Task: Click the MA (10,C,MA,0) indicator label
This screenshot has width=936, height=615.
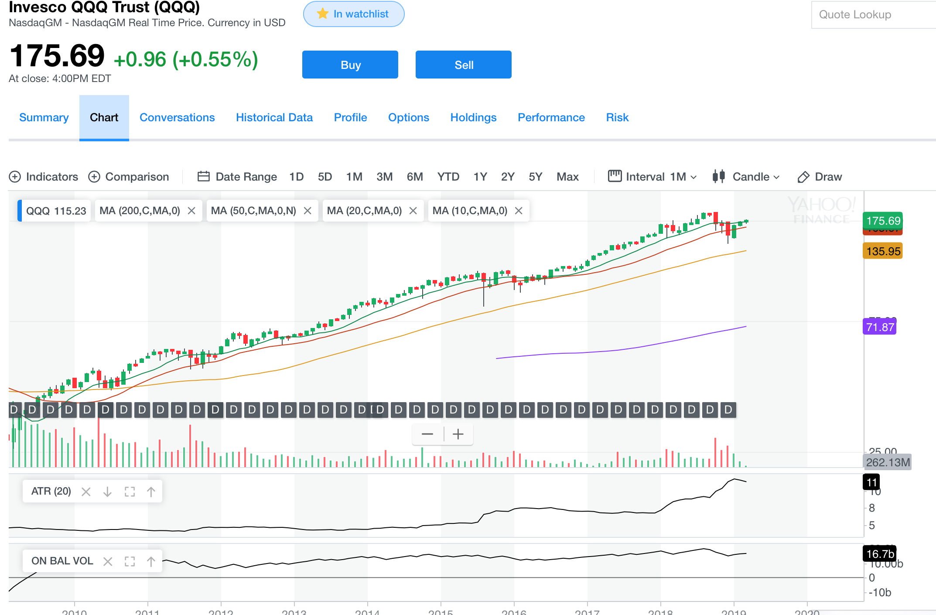Action: coord(470,211)
